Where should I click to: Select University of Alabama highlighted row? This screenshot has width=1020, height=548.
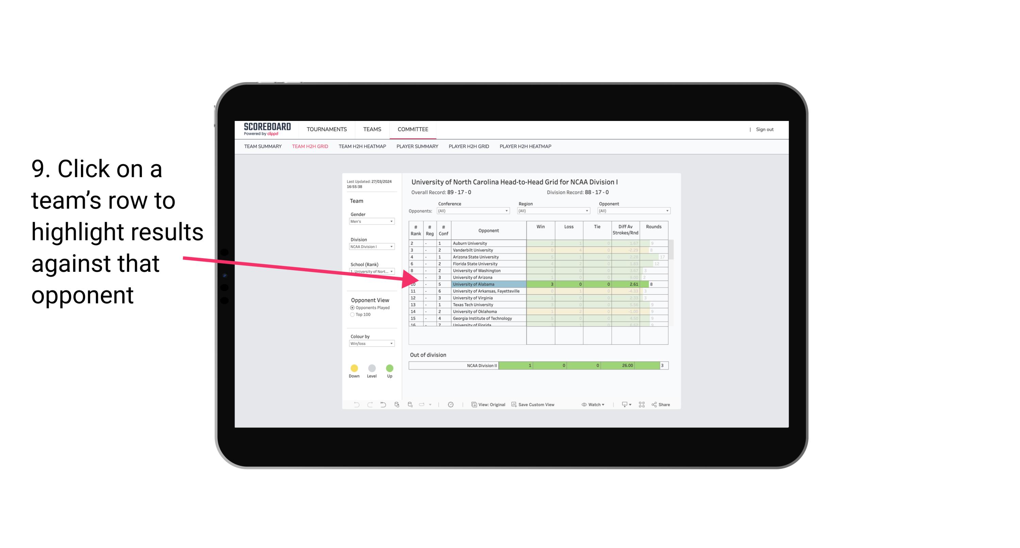click(536, 284)
